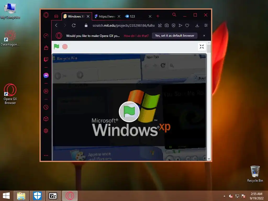
Task: Select DataWagon desktop shortcut
Action: [x=10, y=38]
